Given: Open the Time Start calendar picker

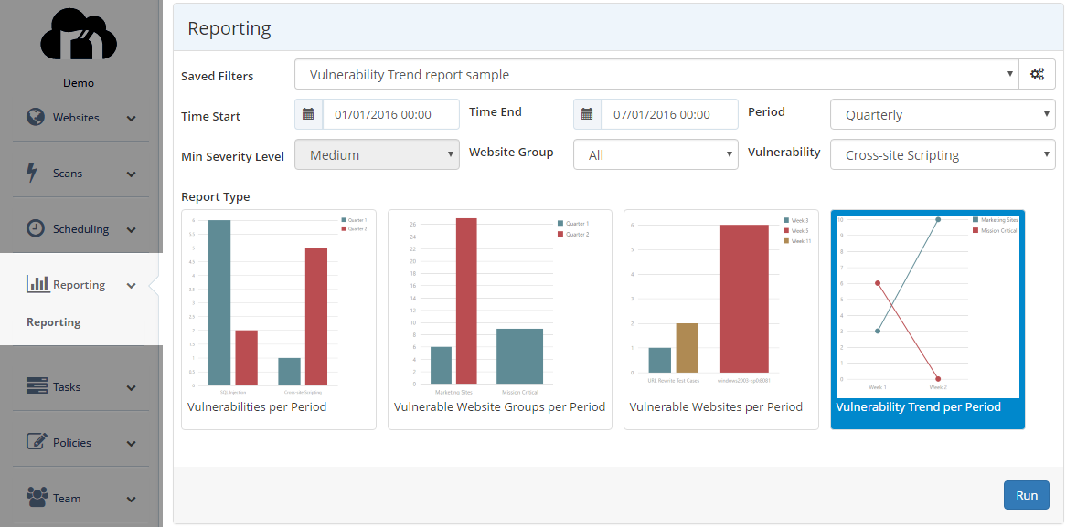Looking at the screenshot, I should coord(308,114).
